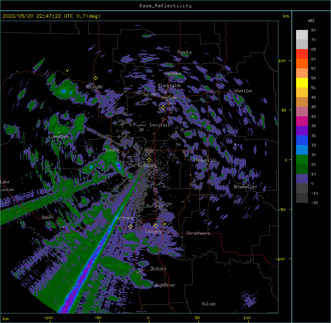Click the Didsbury city label

(x=147, y=165)
